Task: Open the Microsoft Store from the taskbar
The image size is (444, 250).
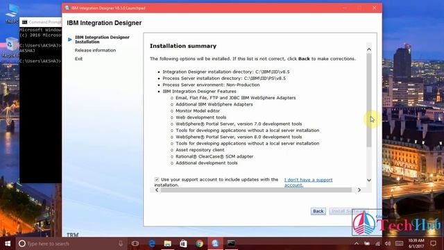Action: pyautogui.click(x=183, y=244)
